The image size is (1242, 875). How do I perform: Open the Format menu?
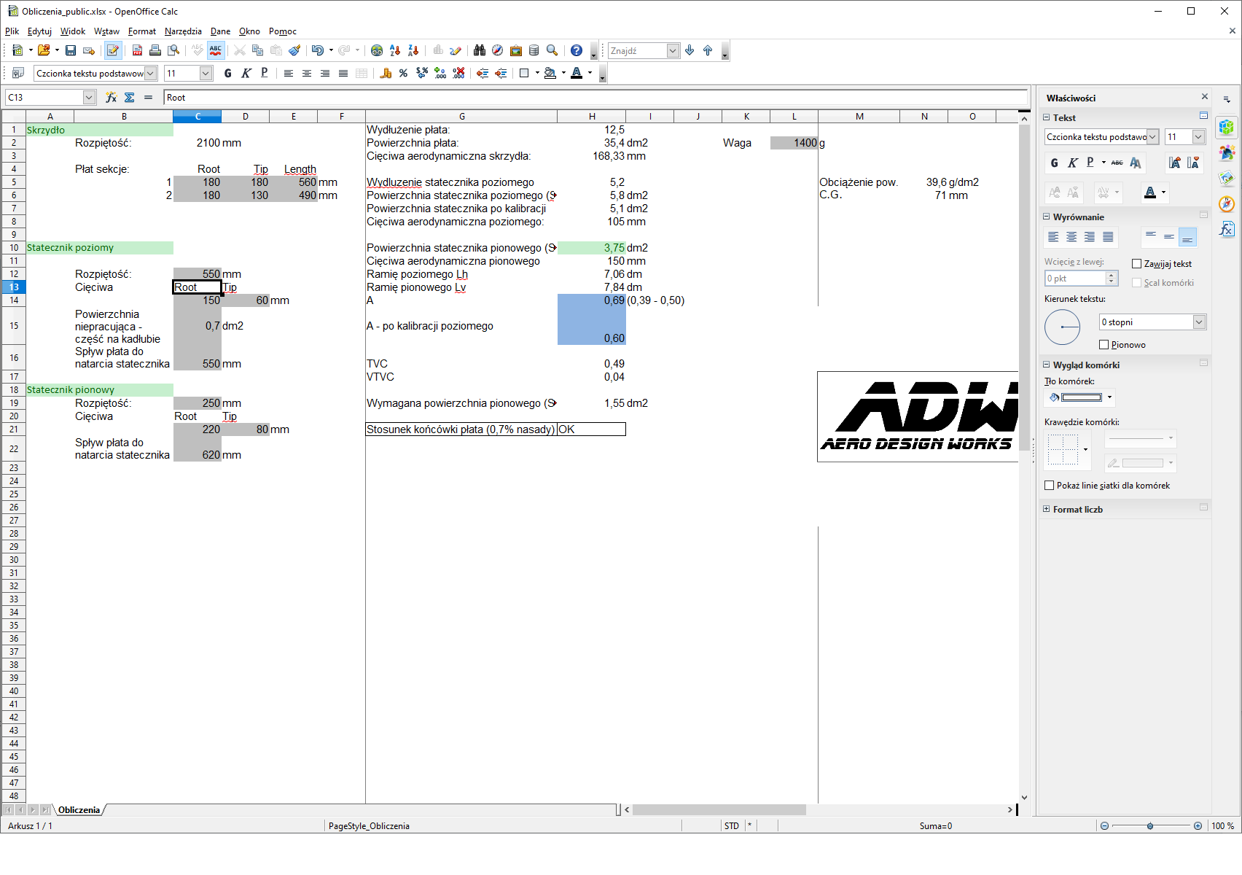coord(141,31)
